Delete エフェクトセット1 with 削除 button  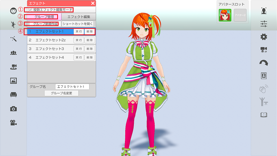coord(90,31)
